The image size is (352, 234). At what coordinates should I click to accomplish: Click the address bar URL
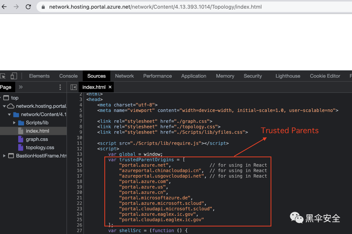click(x=155, y=7)
